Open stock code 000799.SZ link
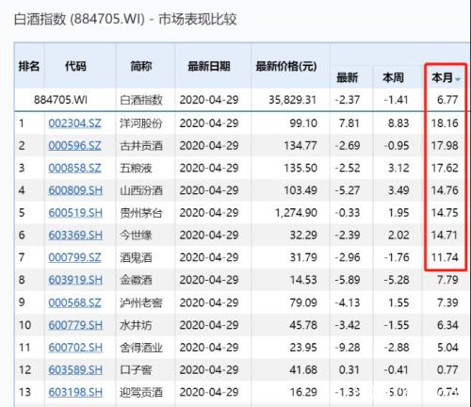471x407 pixels. 74,257
